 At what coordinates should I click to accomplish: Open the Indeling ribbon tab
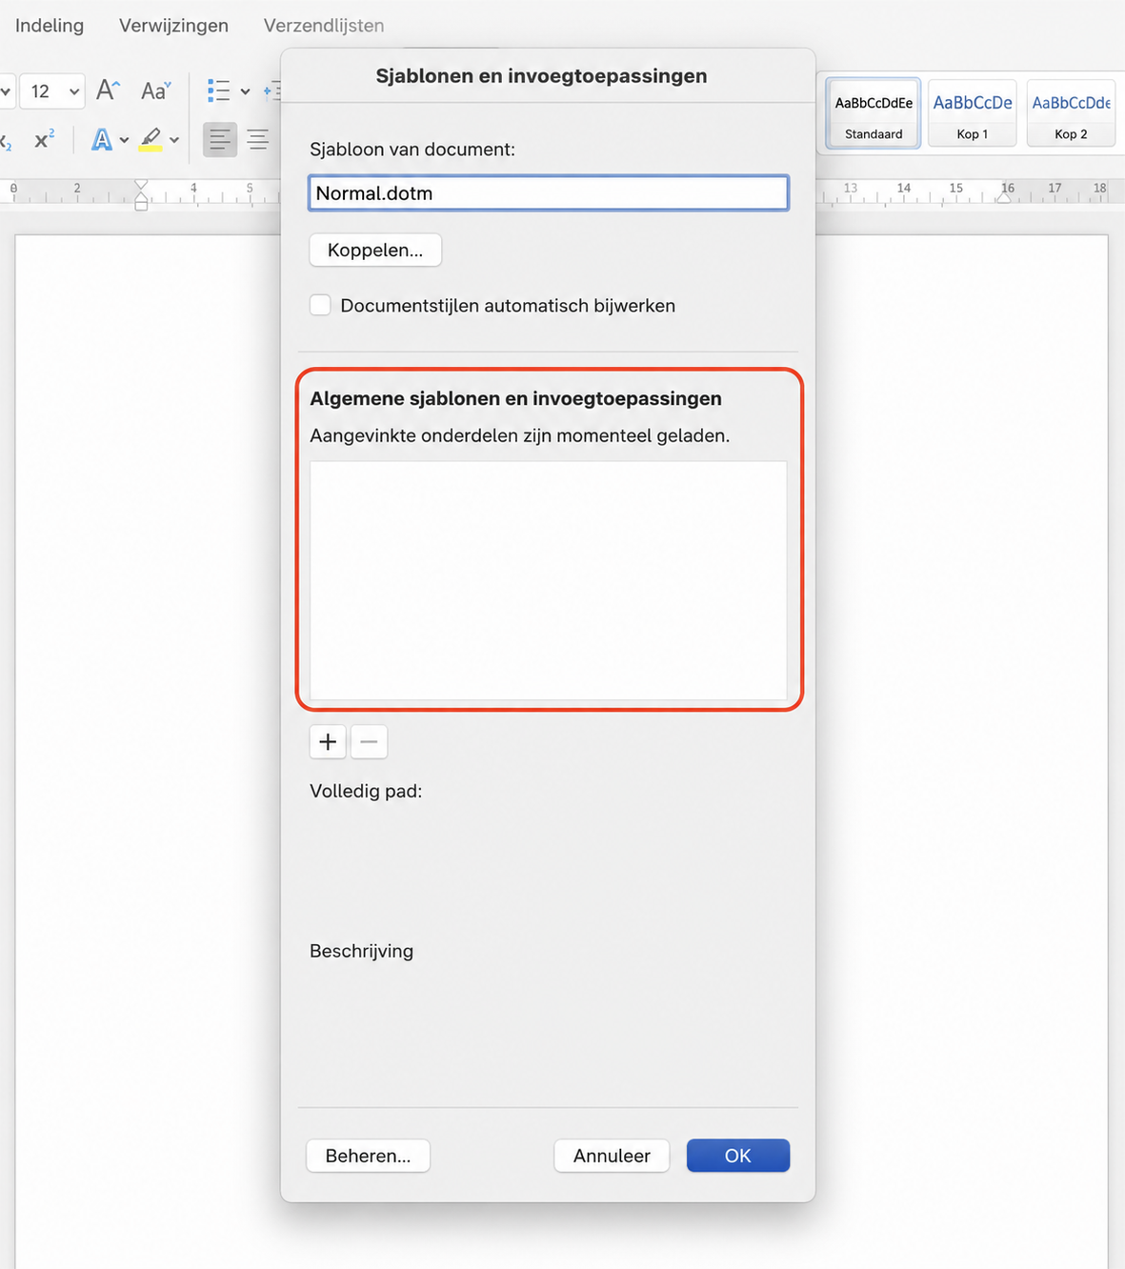(x=50, y=26)
